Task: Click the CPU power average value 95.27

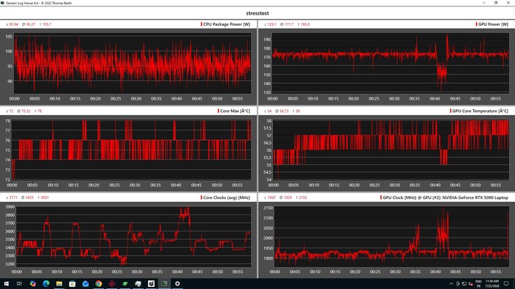Action: pos(31,24)
